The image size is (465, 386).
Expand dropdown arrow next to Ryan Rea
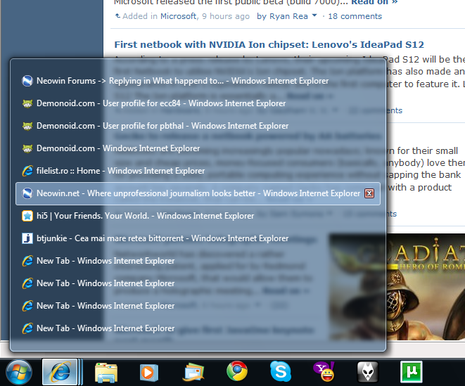[314, 15]
